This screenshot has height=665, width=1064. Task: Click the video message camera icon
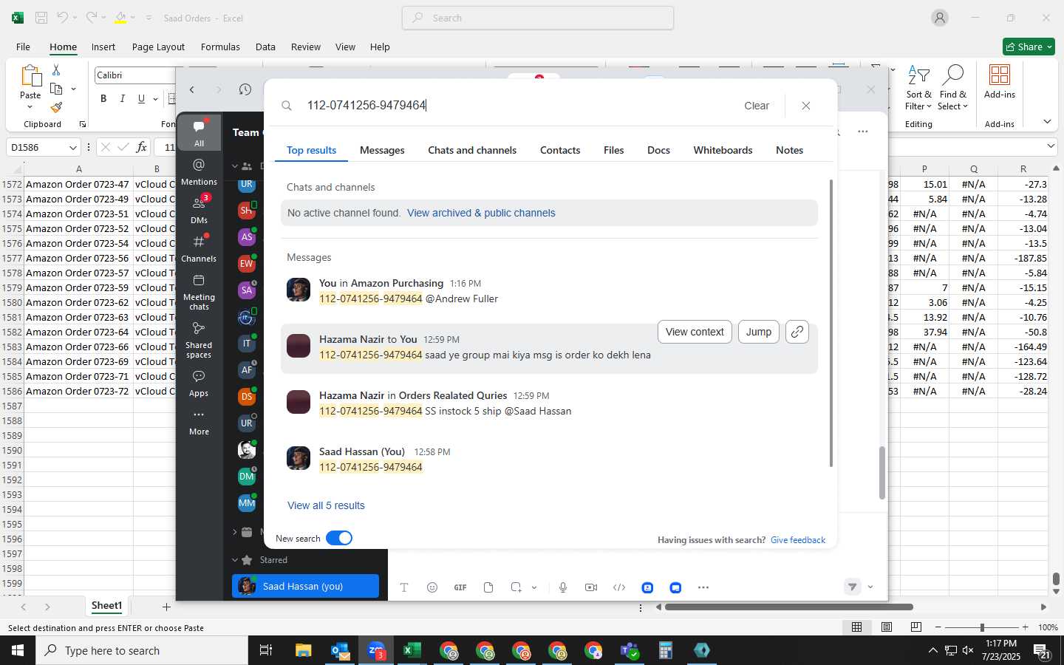591,587
